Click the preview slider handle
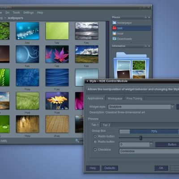Image resolution: width=179 pixels, height=179 pixels. (141, 138)
